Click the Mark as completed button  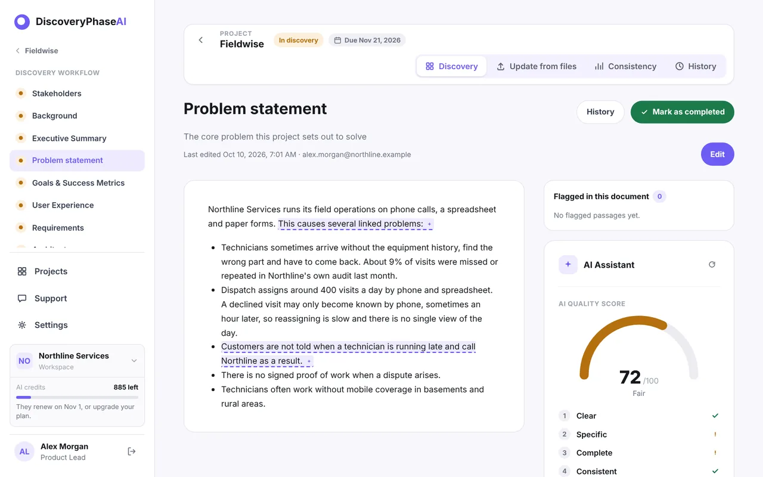pyautogui.click(x=683, y=112)
